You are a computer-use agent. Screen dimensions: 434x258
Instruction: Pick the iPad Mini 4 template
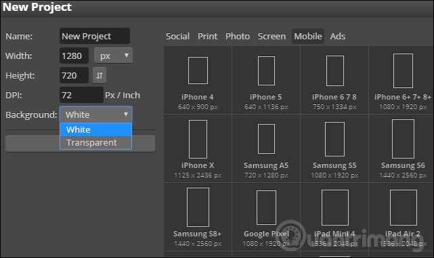click(x=334, y=217)
